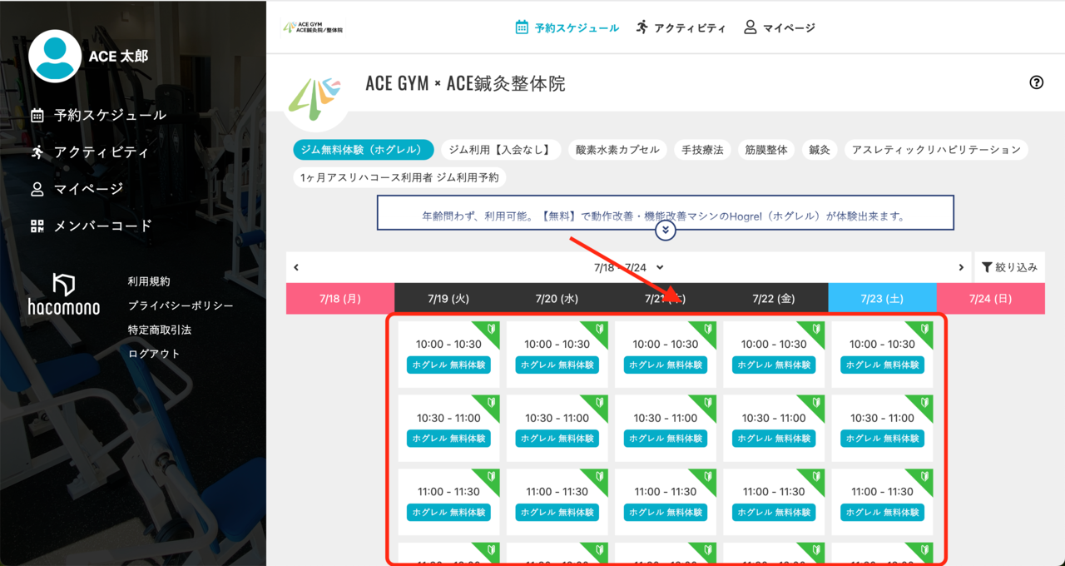
Task: Book 10:30 - 11:00 slot on 7/21
Action: 666,428
